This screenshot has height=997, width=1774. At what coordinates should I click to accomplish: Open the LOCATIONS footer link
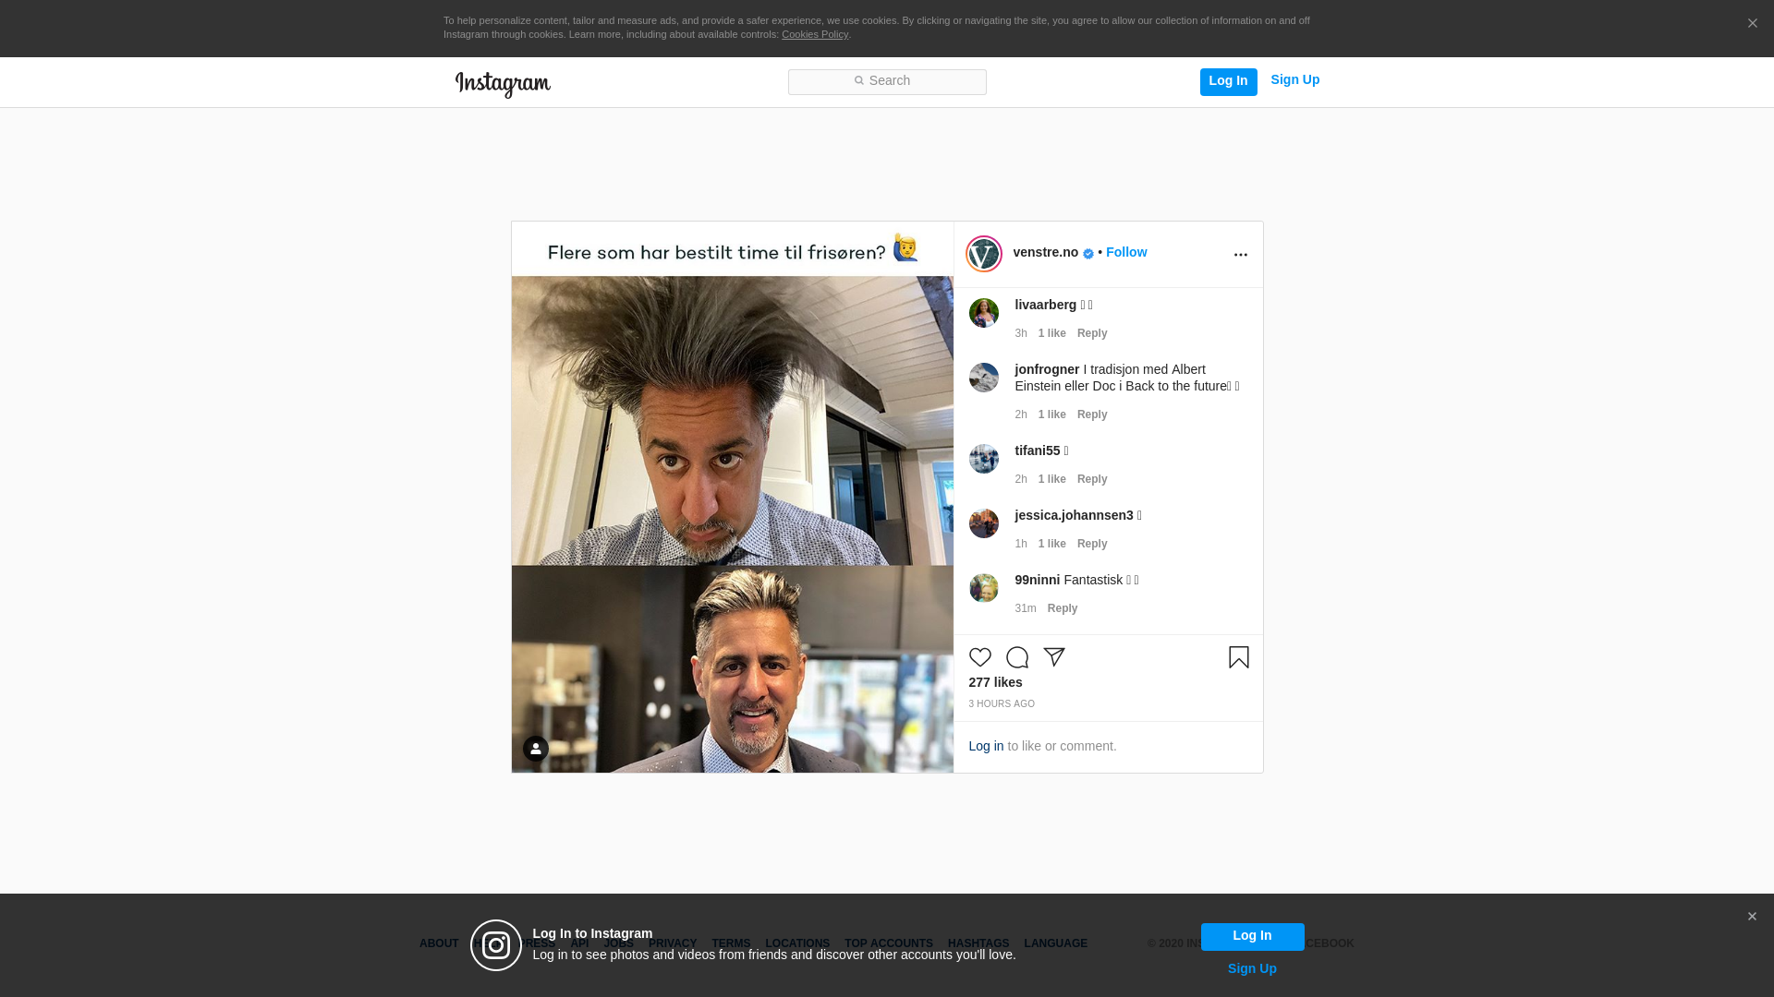[797, 943]
